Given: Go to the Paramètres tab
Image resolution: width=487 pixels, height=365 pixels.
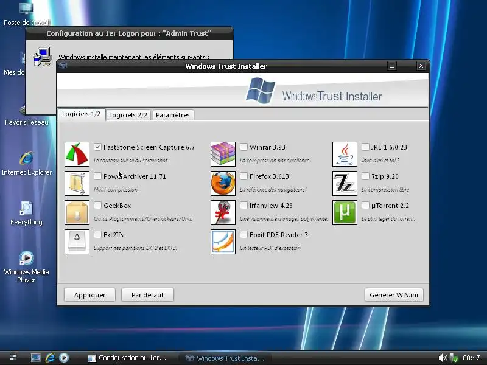Looking at the screenshot, I should click(x=173, y=115).
